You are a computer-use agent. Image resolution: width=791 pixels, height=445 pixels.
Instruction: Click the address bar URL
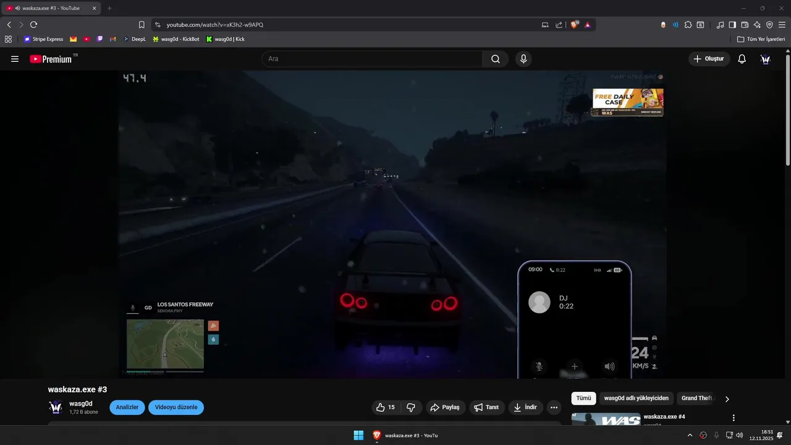pos(215,25)
